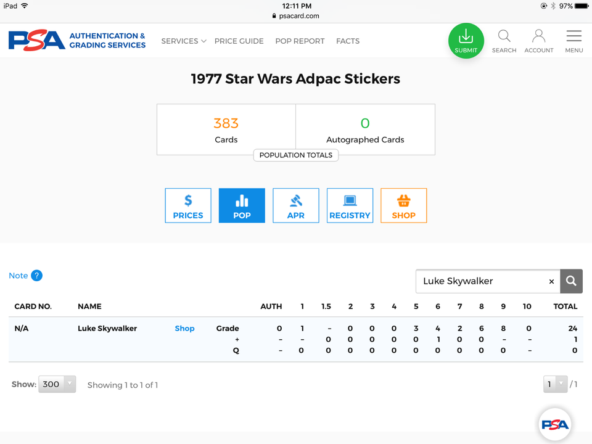Click the SHOP basket icon
Image resolution: width=592 pixels, height=444 pixels.
coord(403,205)
